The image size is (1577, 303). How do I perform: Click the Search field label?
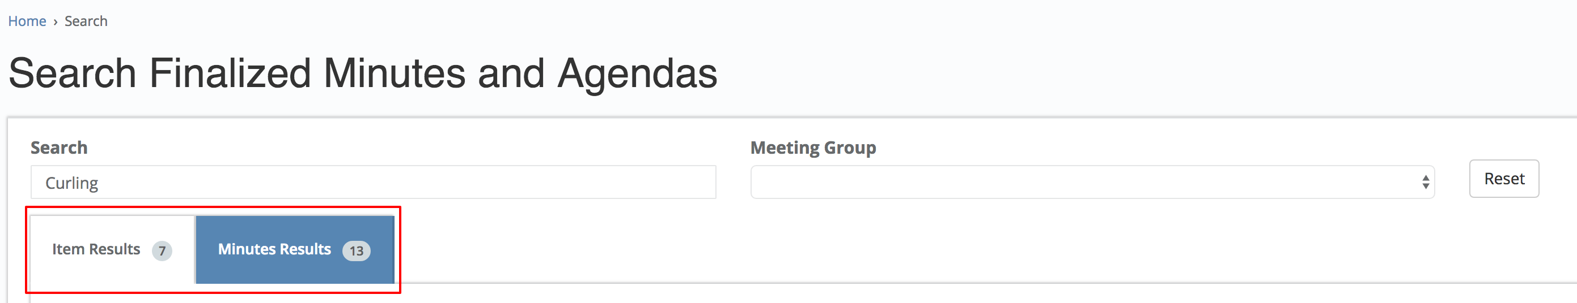(x=59, y=148)
